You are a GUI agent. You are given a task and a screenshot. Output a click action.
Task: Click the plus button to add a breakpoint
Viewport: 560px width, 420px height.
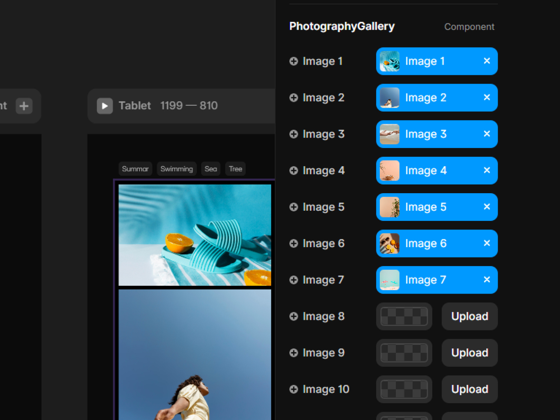tap(24, 106)
